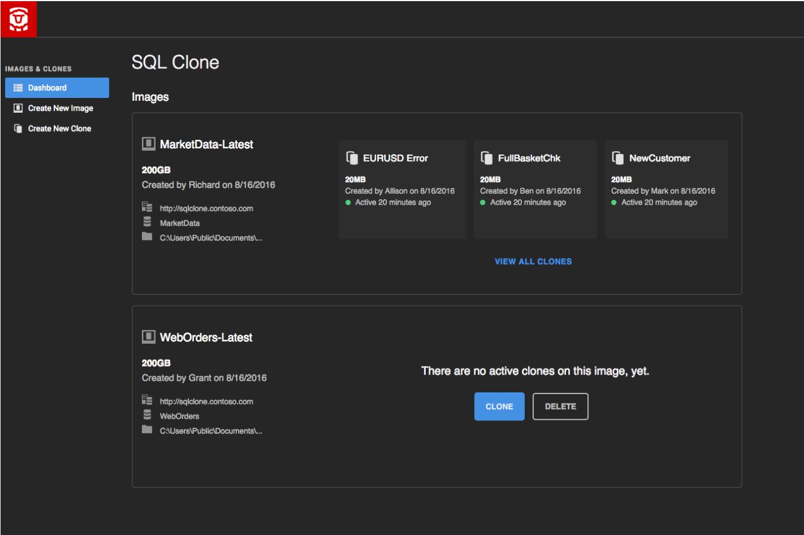Click the Delete button for WebOrders-Latest
This screenshot has width=804, height=535.
560,406
